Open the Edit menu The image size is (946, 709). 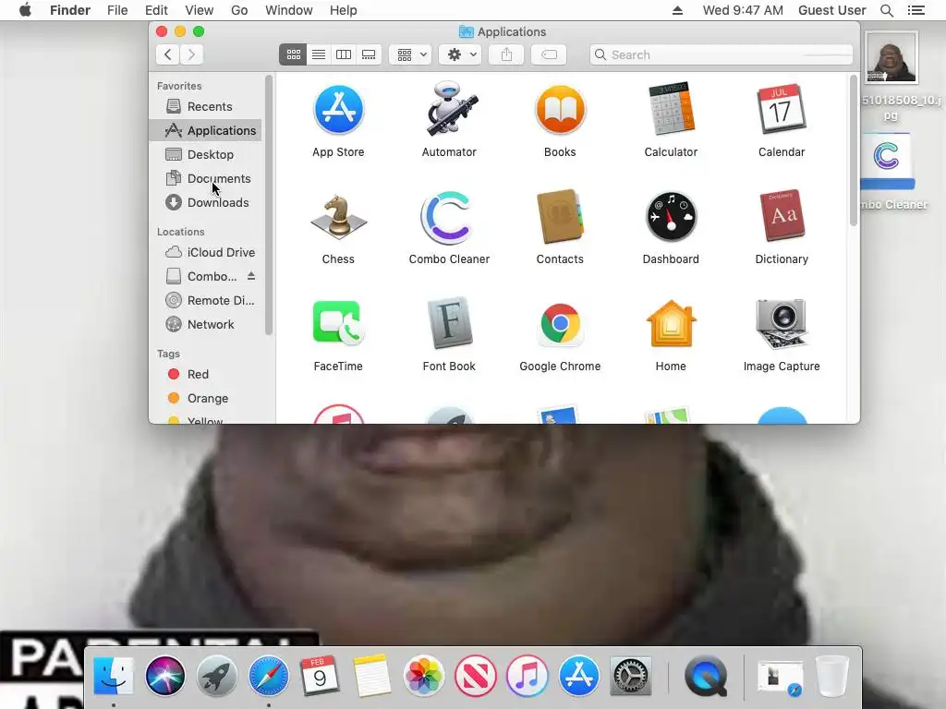156,10
